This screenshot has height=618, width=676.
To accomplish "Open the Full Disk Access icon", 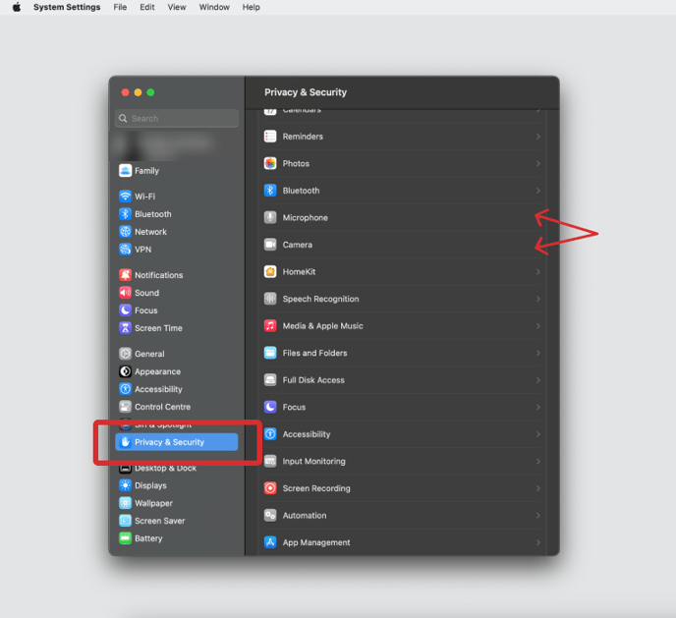I will [x=270, y=379].
